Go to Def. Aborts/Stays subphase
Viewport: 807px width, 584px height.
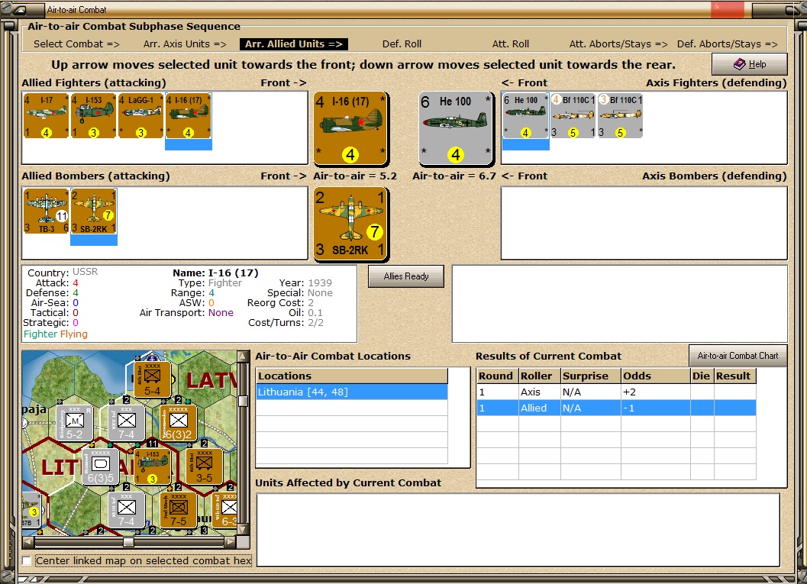(x=728, y=44)
